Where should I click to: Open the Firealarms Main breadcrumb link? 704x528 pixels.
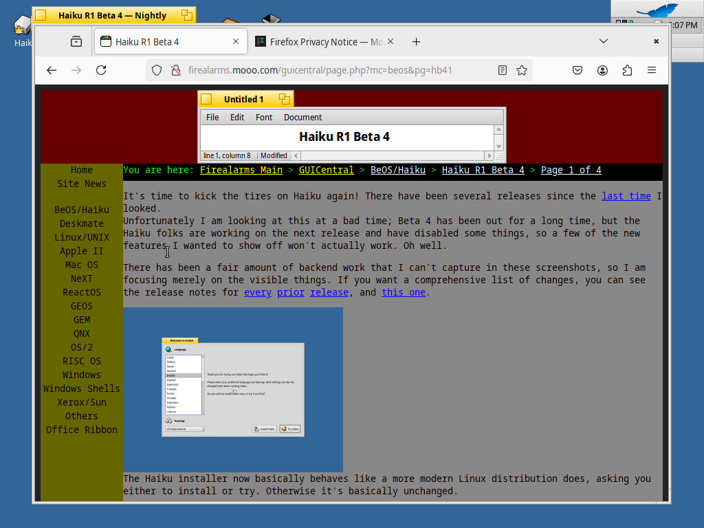click(x=241, y=170)
